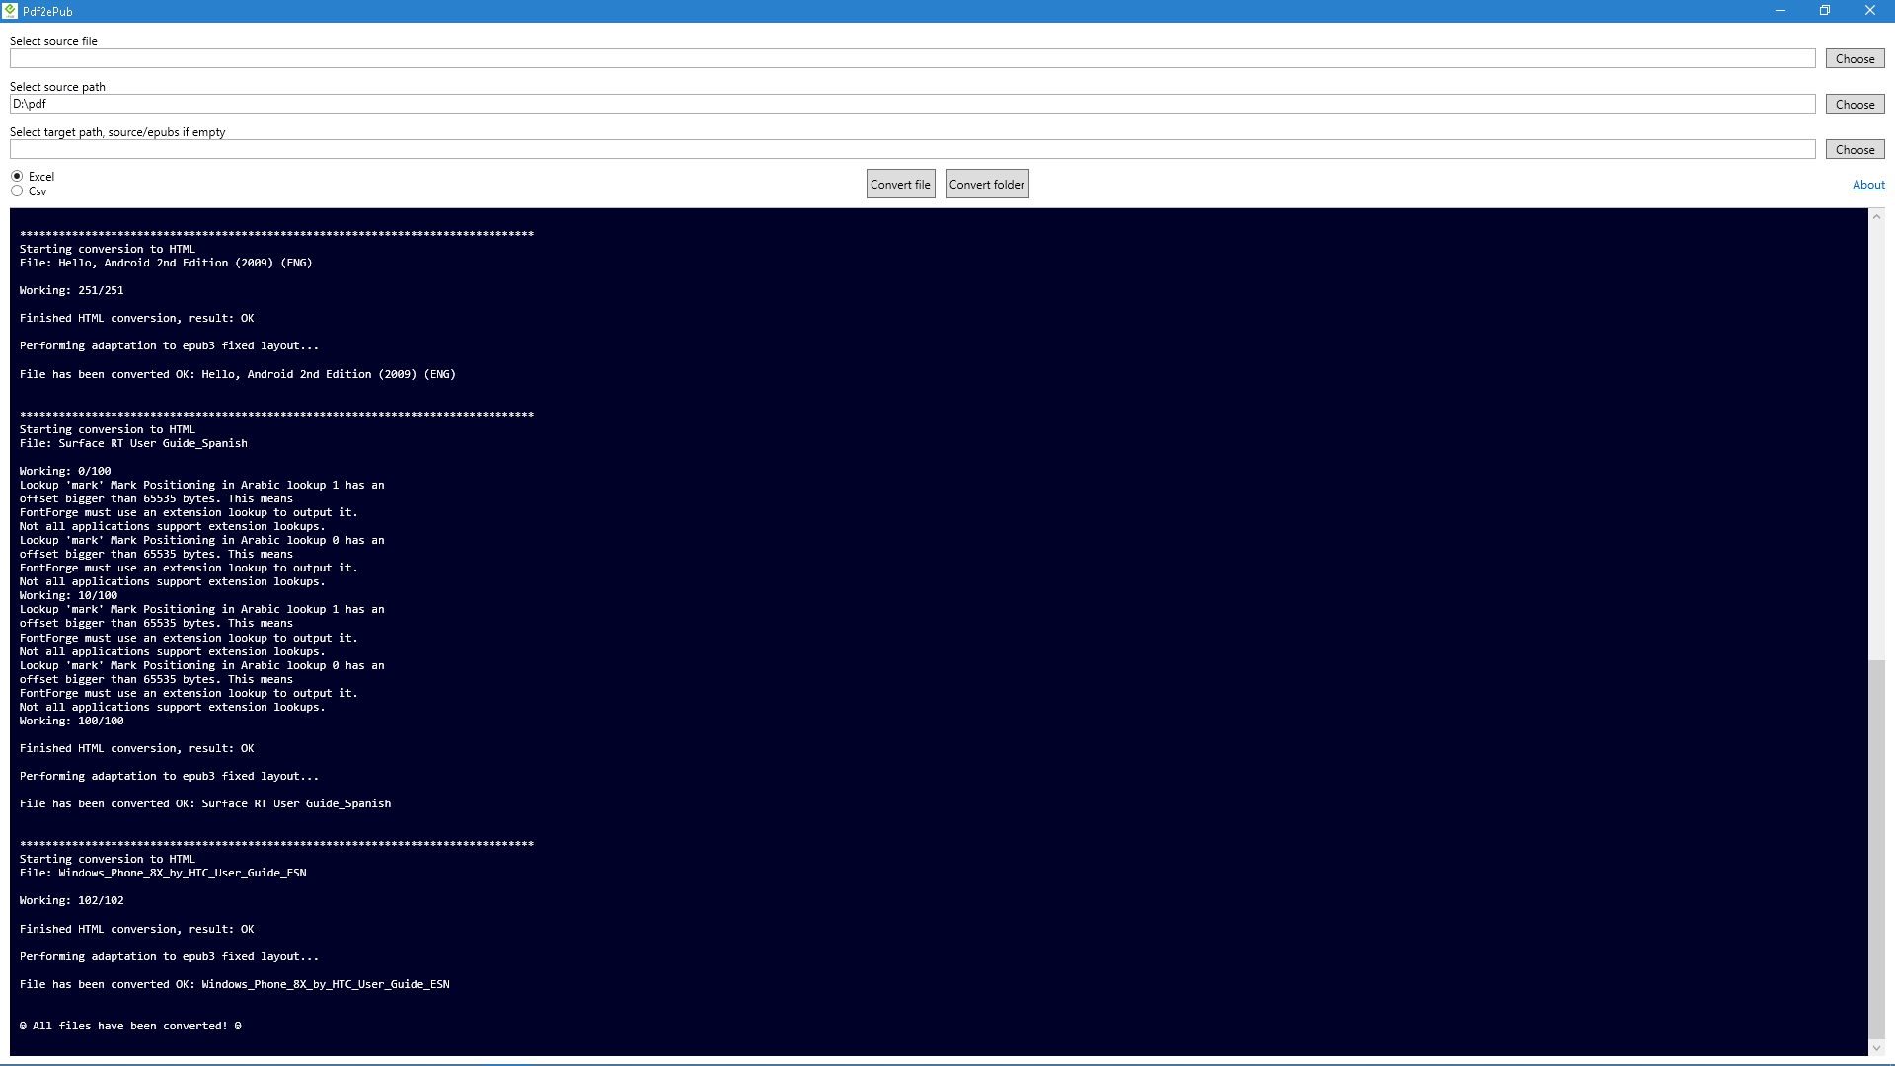Close the Pdf2ePub window
This screenshot has width=1895, height=1066.
pos(1869,11)
